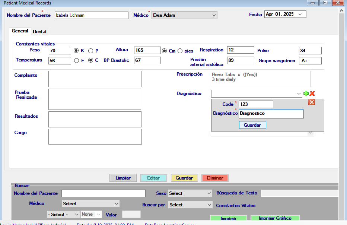Viewport: 347px width, 225px height.
Task: Open the Buscar por dropdown
Action: [x=190, y=205]
